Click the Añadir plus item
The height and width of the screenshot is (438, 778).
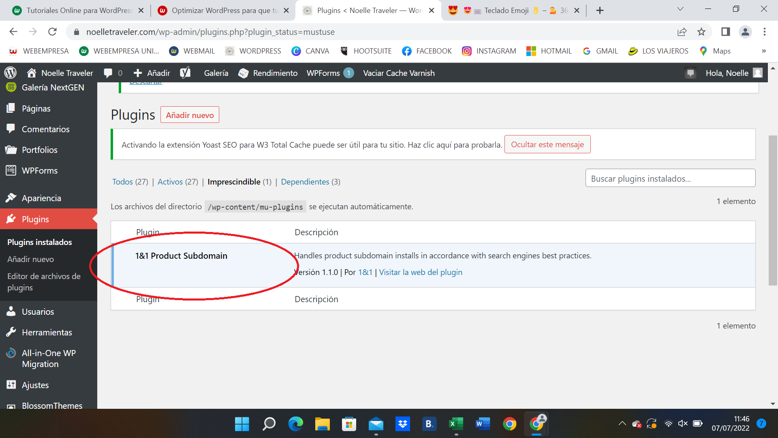152,73
